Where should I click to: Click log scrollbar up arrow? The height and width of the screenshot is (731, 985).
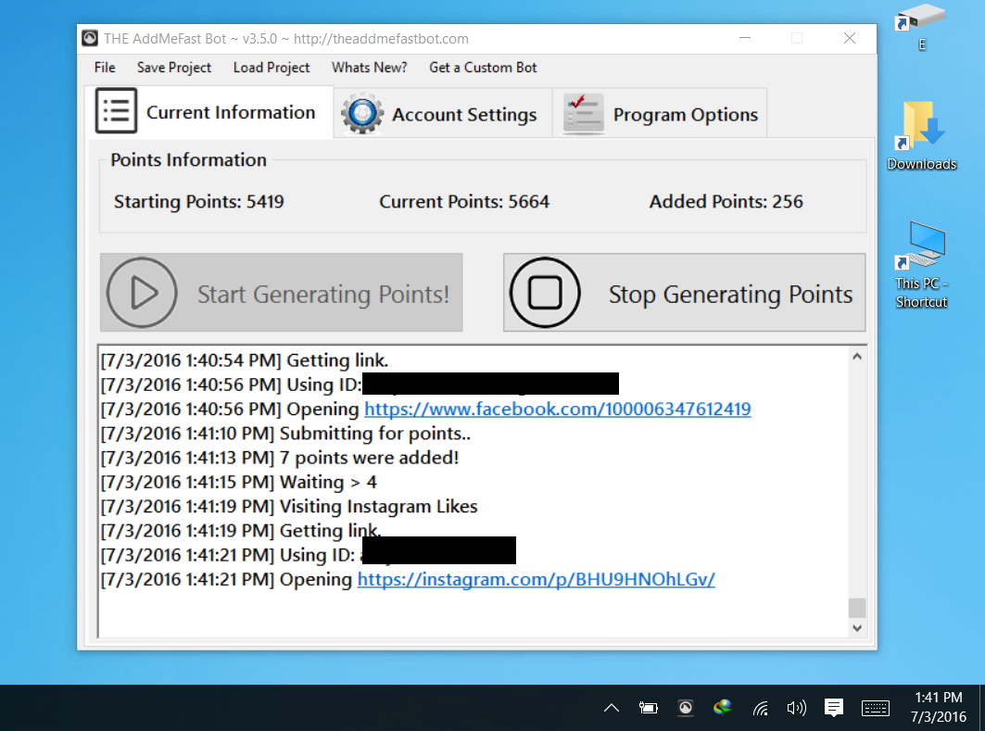857,357
